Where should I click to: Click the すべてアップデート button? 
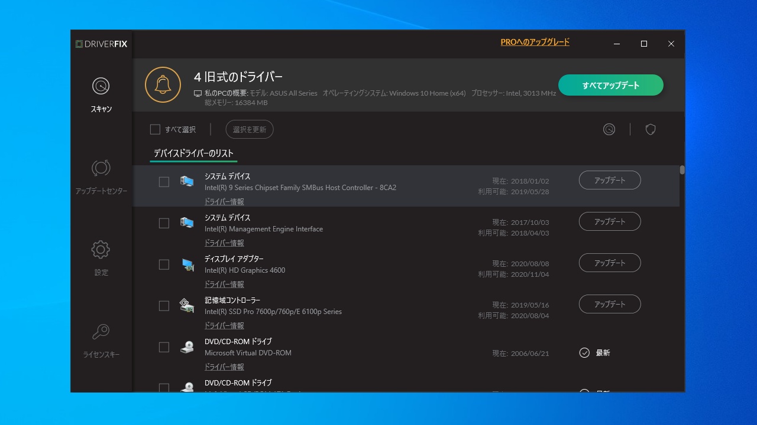tap(611, 85)
